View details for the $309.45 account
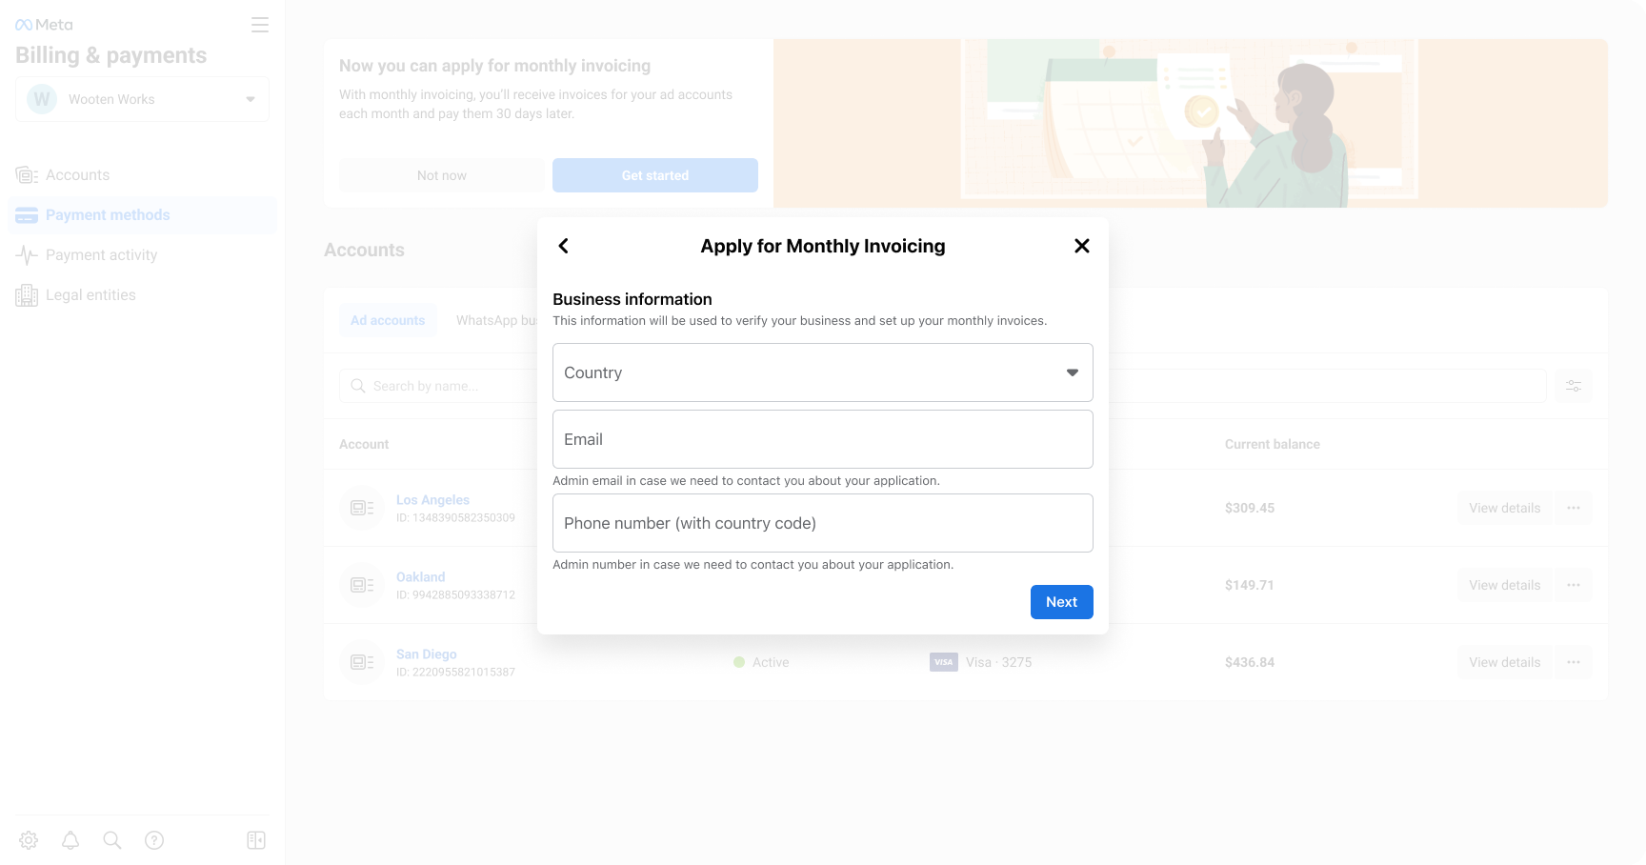The width and height of the screenshot is (1646, 865). [1505, 508]
